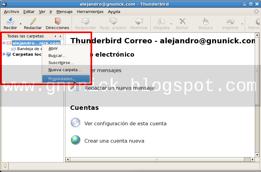
Task: Open the Ver menu
Action: click(42, 12)
